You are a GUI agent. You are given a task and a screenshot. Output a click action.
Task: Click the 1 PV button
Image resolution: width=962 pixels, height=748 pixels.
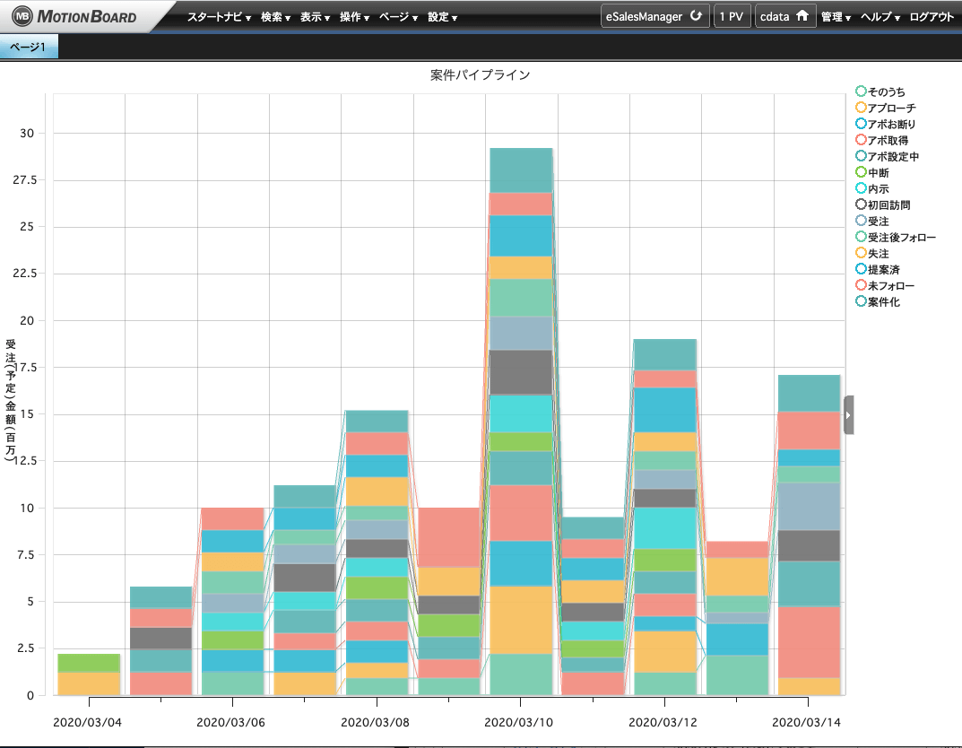732,16
